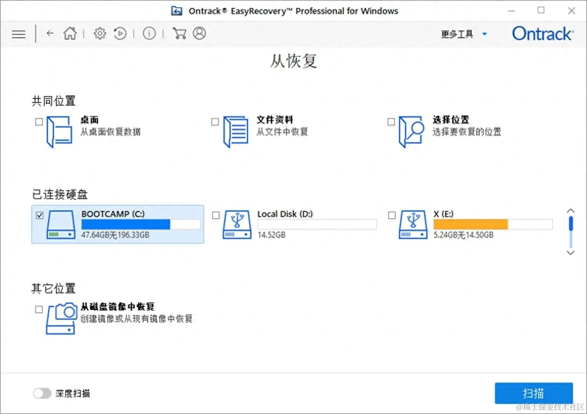Open the hamburger menu
The image size is (587, 414).
pyautogui.click(x=18, y=34)
